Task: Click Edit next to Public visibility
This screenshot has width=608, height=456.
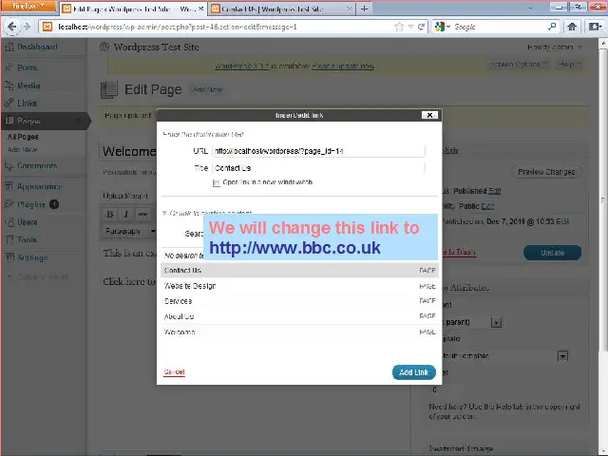Action: pyautogui.click(x=487, y=206)
